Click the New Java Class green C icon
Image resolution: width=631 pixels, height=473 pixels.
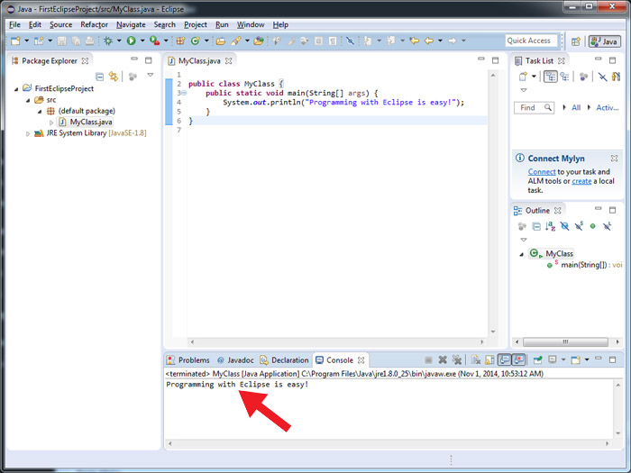coord(196,41)
